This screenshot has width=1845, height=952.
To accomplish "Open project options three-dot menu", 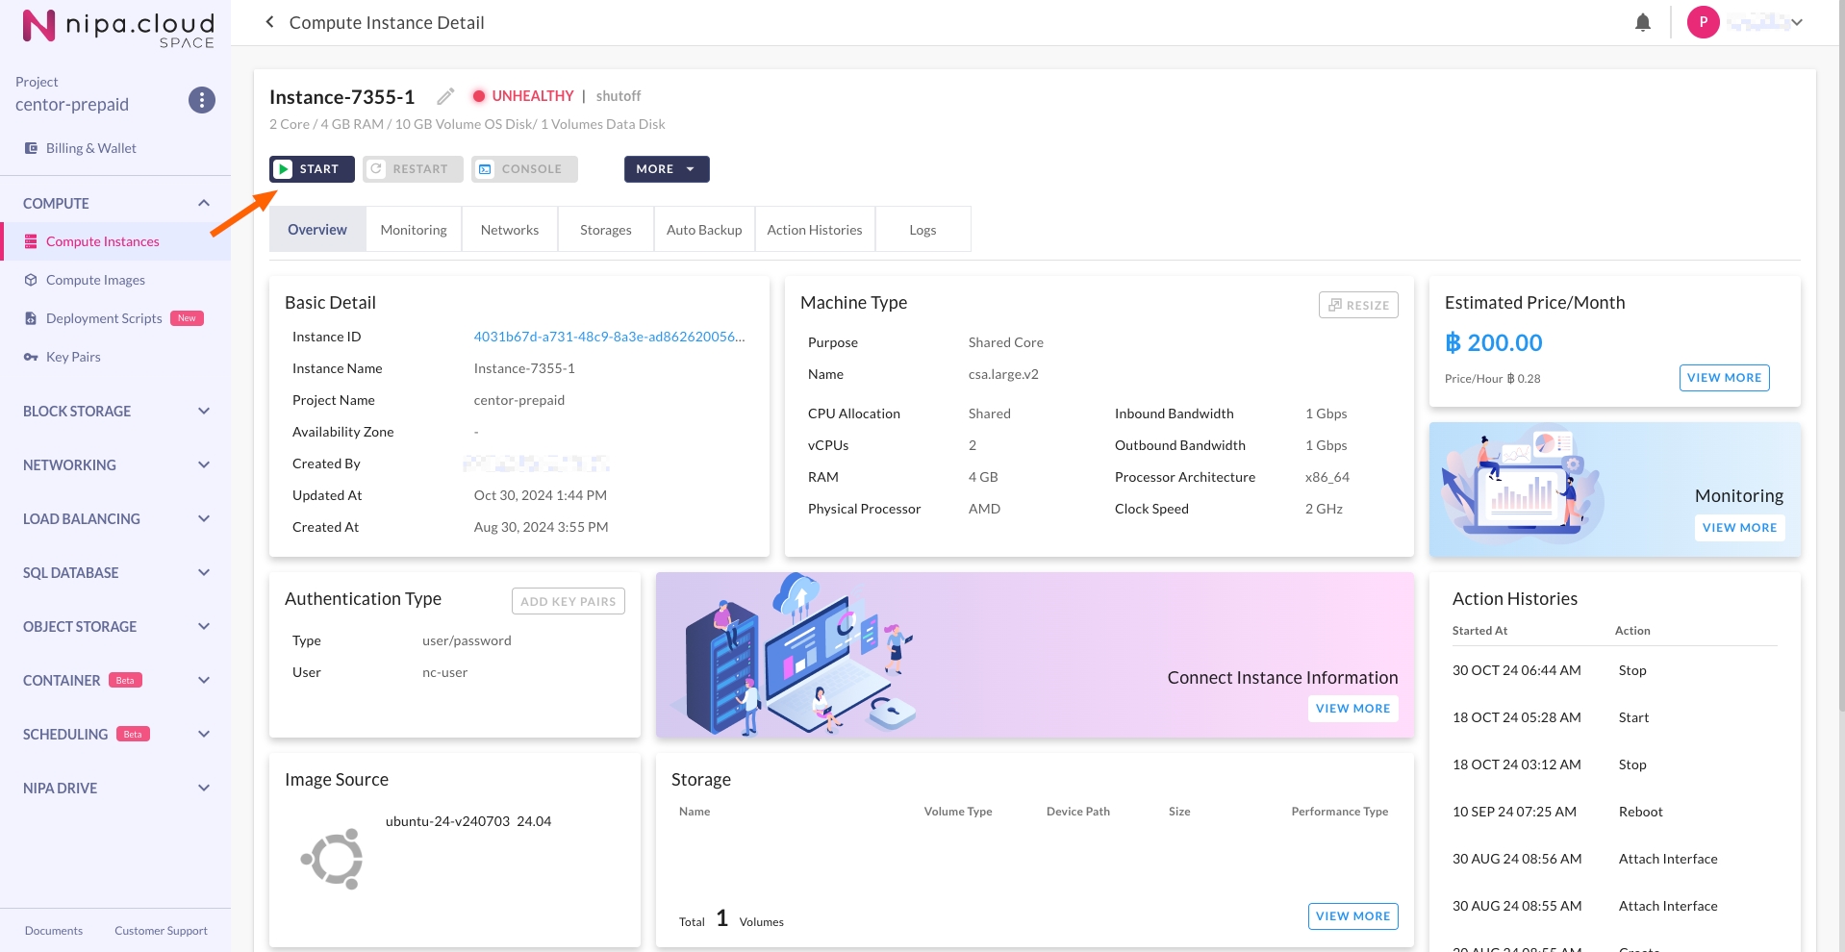I will 201,100.
